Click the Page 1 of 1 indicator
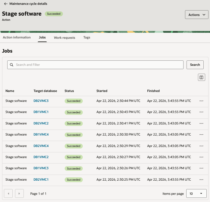The width and height of the screenshot is (210, 202). click(38, 194)
